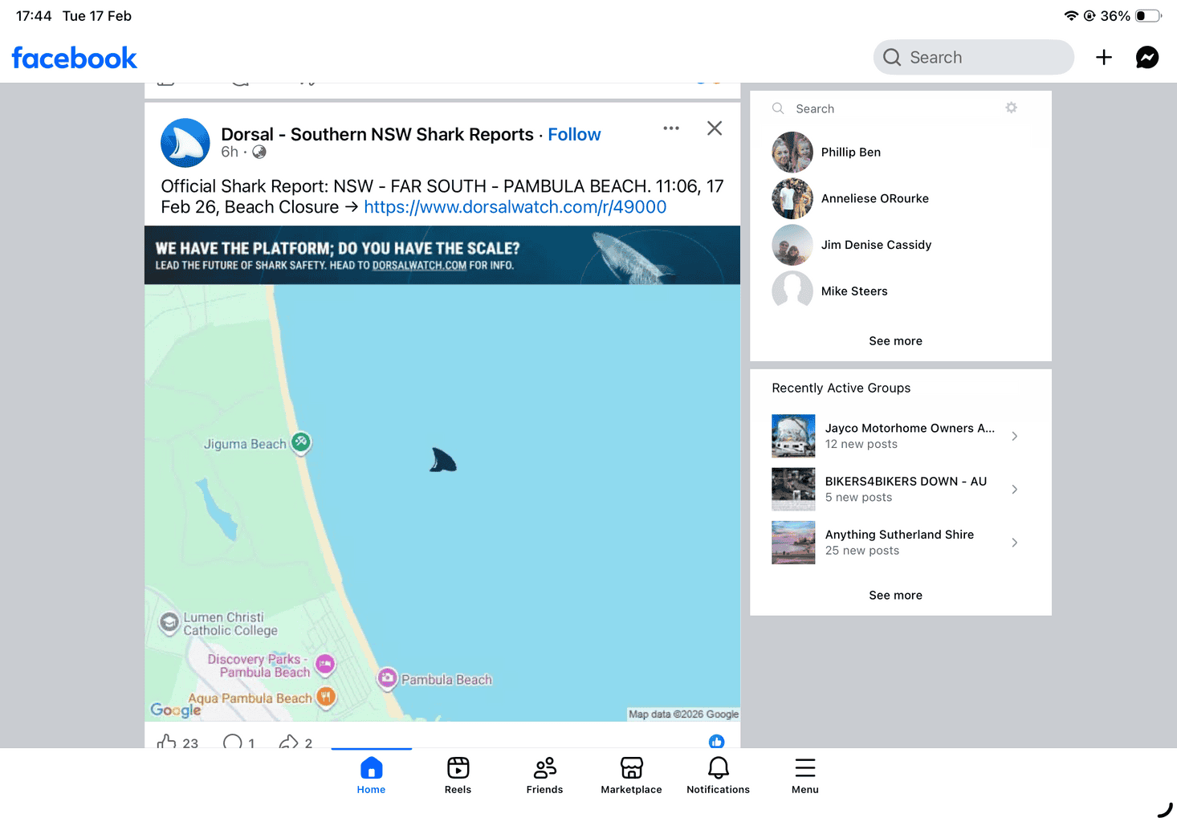Go to the Marketplace tab
Screen dimensions: 1177x822
631,775
